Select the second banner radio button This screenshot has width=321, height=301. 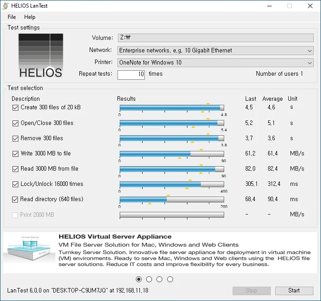tap(149, 279)
